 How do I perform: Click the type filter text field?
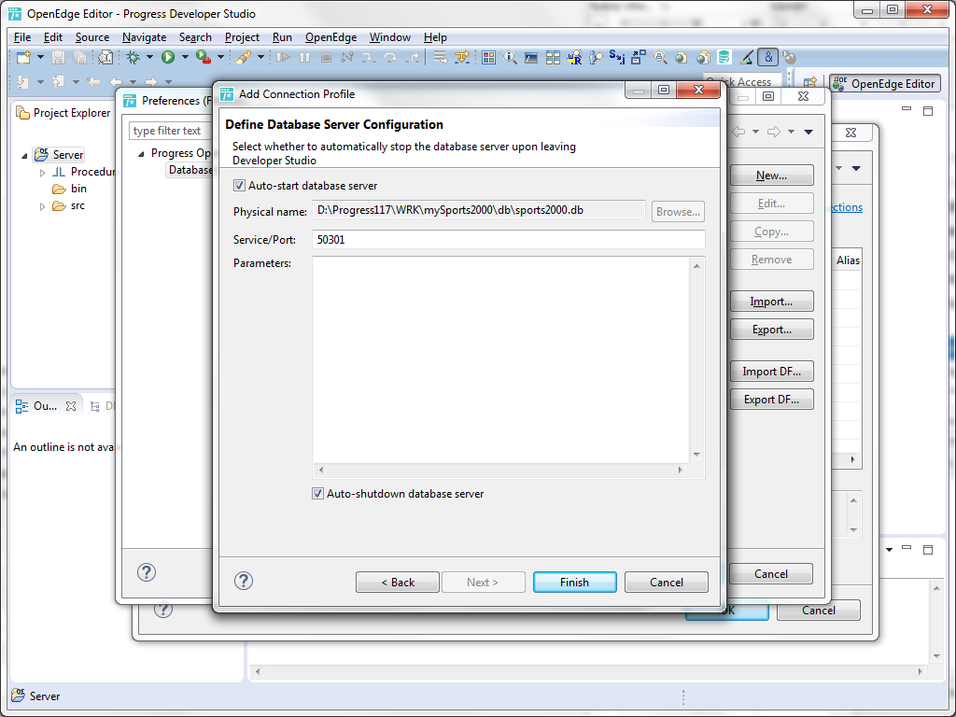pos(170,131)
